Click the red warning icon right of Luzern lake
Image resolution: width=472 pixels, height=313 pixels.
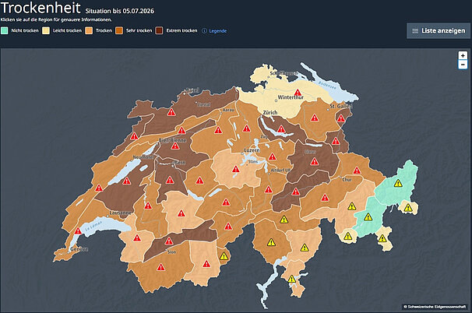(272, 156)
